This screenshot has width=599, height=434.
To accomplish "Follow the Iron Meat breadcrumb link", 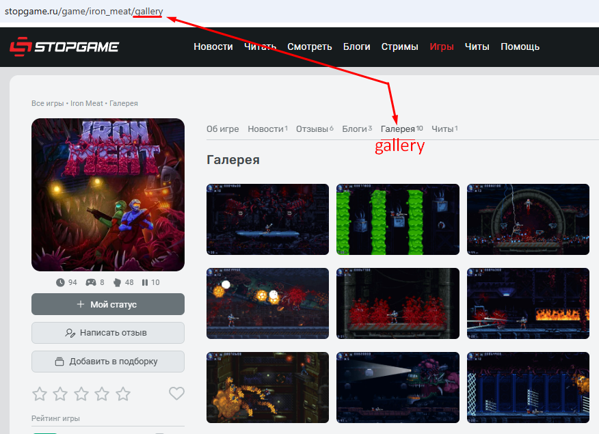I will pyautogui.click(x=87, y=103).
